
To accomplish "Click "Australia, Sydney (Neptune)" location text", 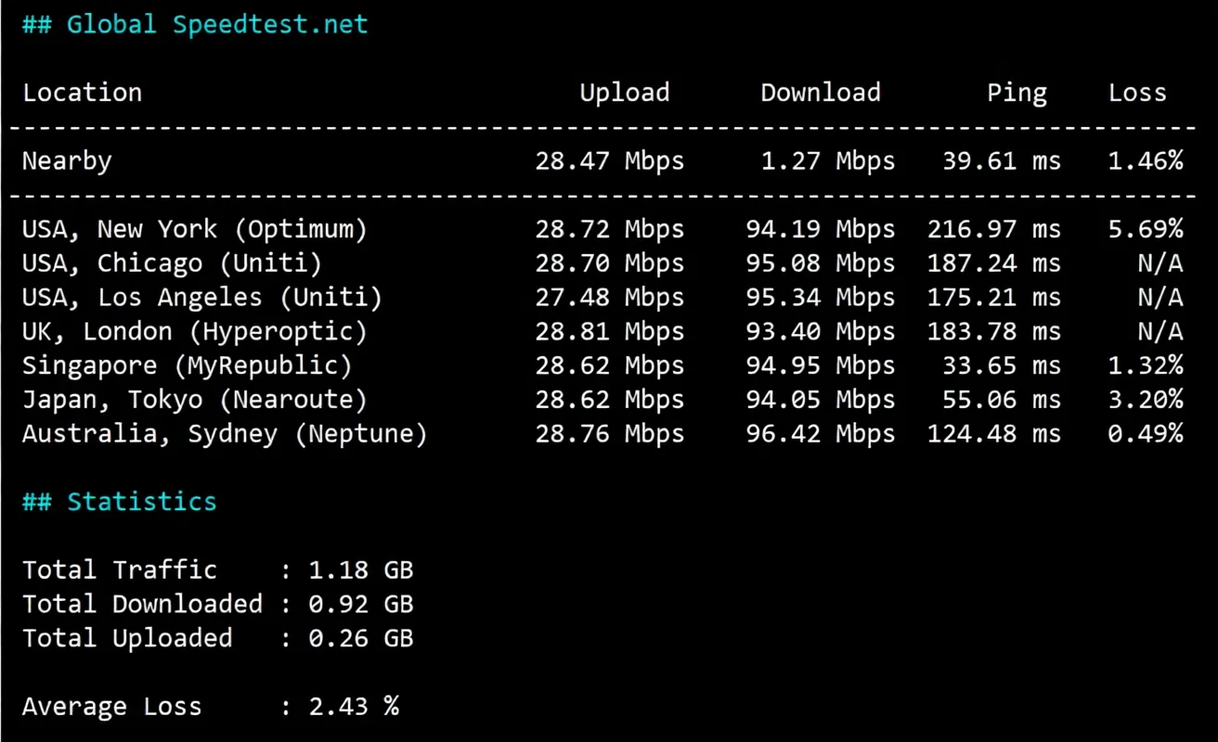I will 225,434.
